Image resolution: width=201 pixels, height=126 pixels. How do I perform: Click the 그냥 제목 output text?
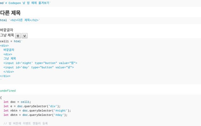(x=7, y=35)
